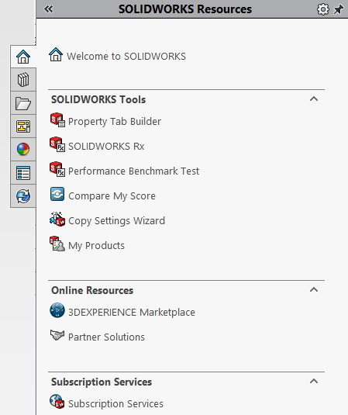
Task: Run the Performance Benchmark Test
Action: tap(133, 171)
